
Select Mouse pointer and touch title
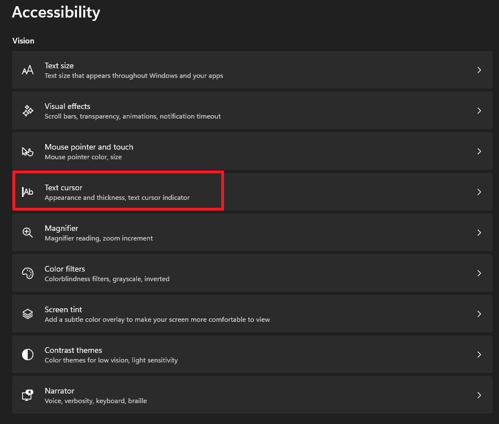tap(89, 147)
